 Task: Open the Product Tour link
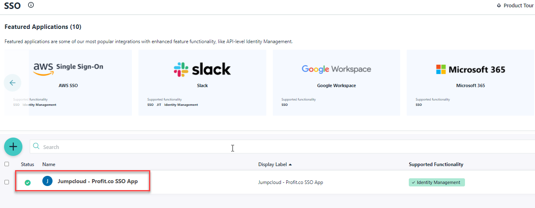coord(518,6)
